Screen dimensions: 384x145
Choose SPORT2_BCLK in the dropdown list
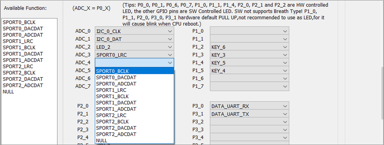(x=134, y=122)
